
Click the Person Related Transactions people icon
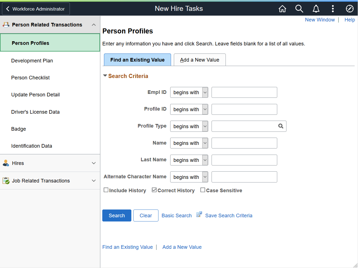pyautogui.click(x=6, y=25)
